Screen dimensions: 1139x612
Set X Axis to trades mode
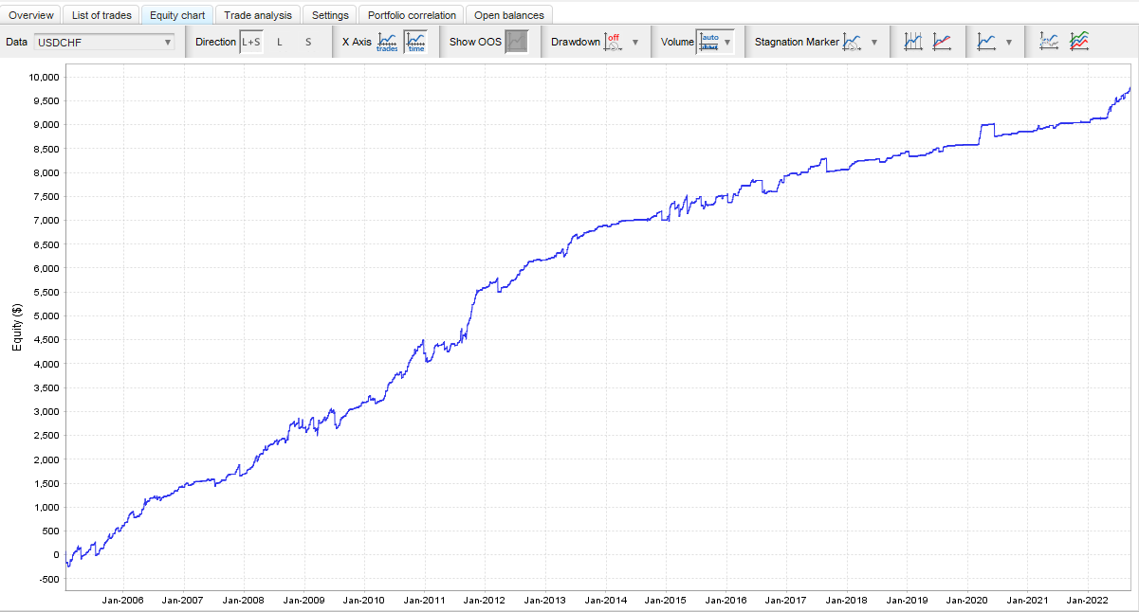(x=387, y=42)
